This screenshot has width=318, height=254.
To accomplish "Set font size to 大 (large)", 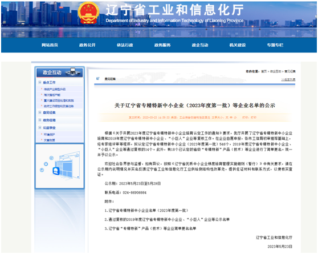I will [x=227, y=118].
